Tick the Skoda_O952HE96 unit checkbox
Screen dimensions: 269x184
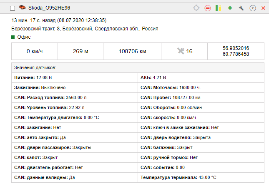13,8
